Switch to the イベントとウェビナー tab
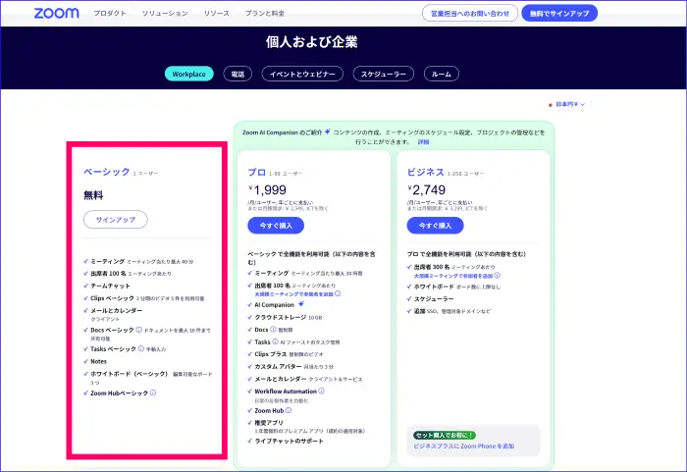The width and height of the screenshot is (687, 472). [302, 74]
